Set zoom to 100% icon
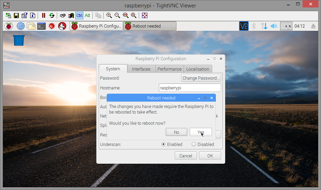Screen dimensions: 321x190 click(125, 16)
